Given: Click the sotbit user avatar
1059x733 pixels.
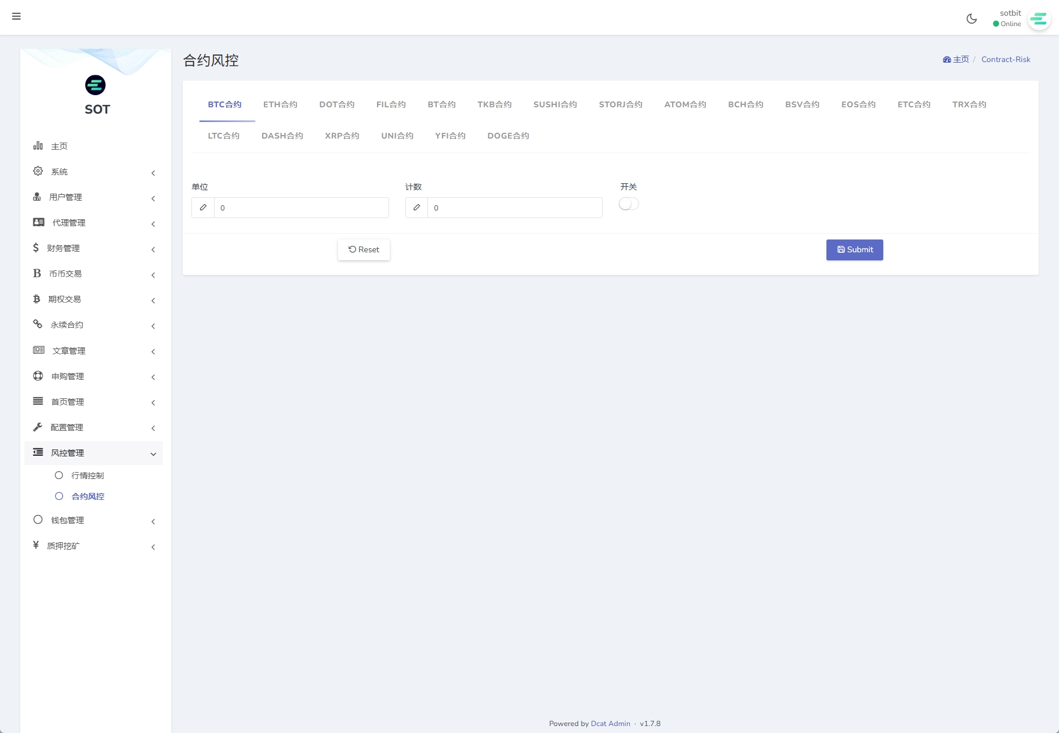Looking at the screenshot, I should click(x=1039, y=19).
